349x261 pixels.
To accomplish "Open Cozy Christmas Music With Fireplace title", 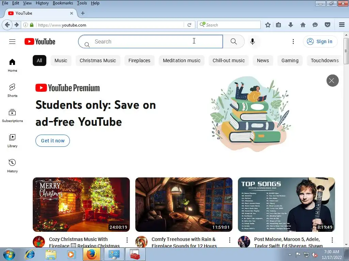I will point(85,242).
